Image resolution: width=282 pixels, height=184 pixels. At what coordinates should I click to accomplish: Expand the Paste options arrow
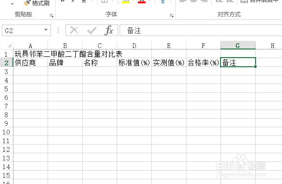point(12,4)
